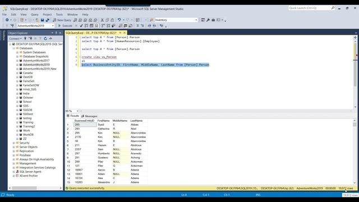Viewport: 359px width, 202px height.
Task: Toggle Include Actual Execution Plan icon
Action: point(103,26)
